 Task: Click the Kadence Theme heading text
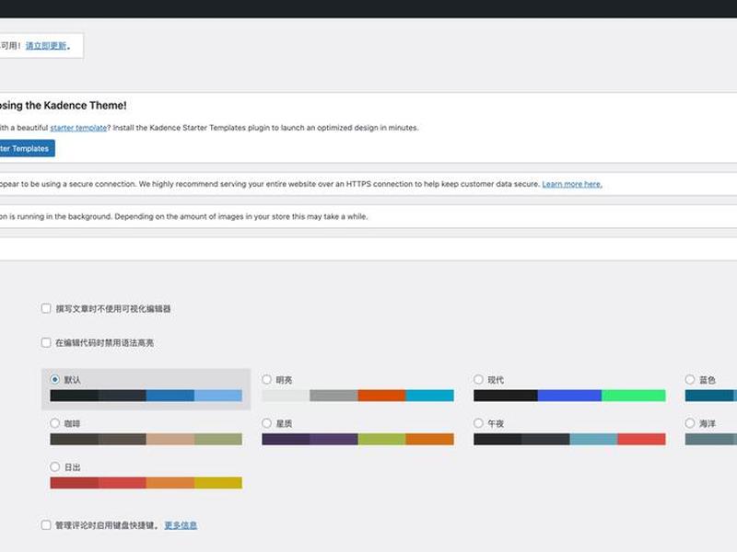click(x=63, y=106)
